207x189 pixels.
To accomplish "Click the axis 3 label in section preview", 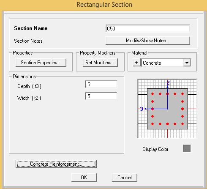I will [x=142, y=109].
